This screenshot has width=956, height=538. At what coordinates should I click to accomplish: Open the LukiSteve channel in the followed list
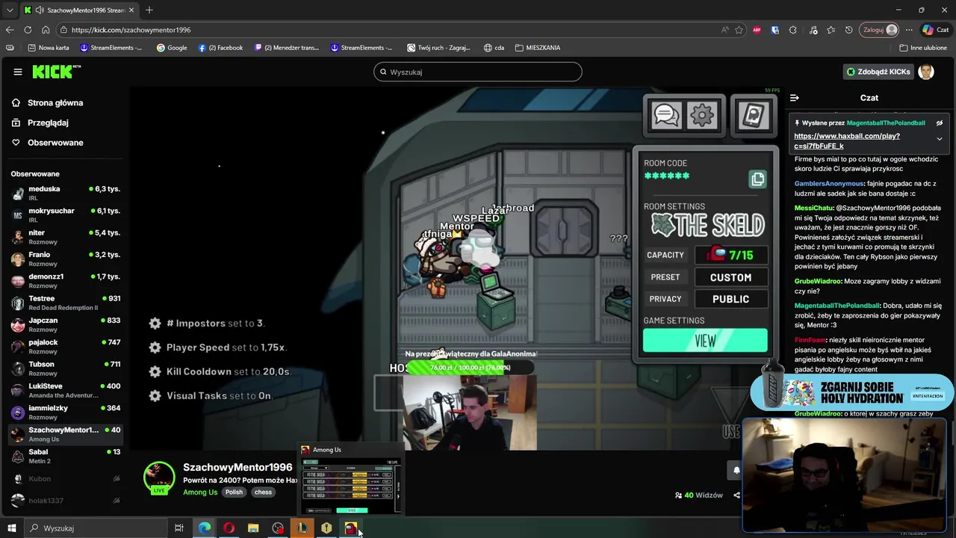coord(66,390)
